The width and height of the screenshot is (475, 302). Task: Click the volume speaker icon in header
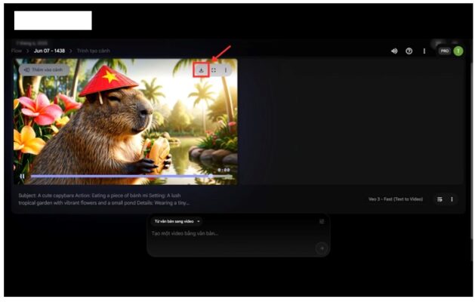click(393, 51)
